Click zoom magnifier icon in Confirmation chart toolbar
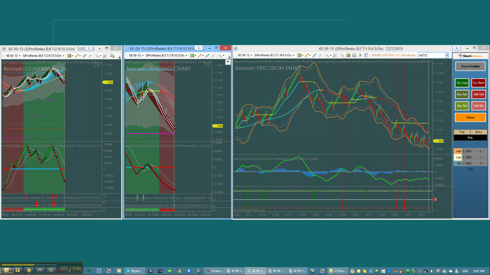Screen dimensions: 490x275 pos(105,55)
